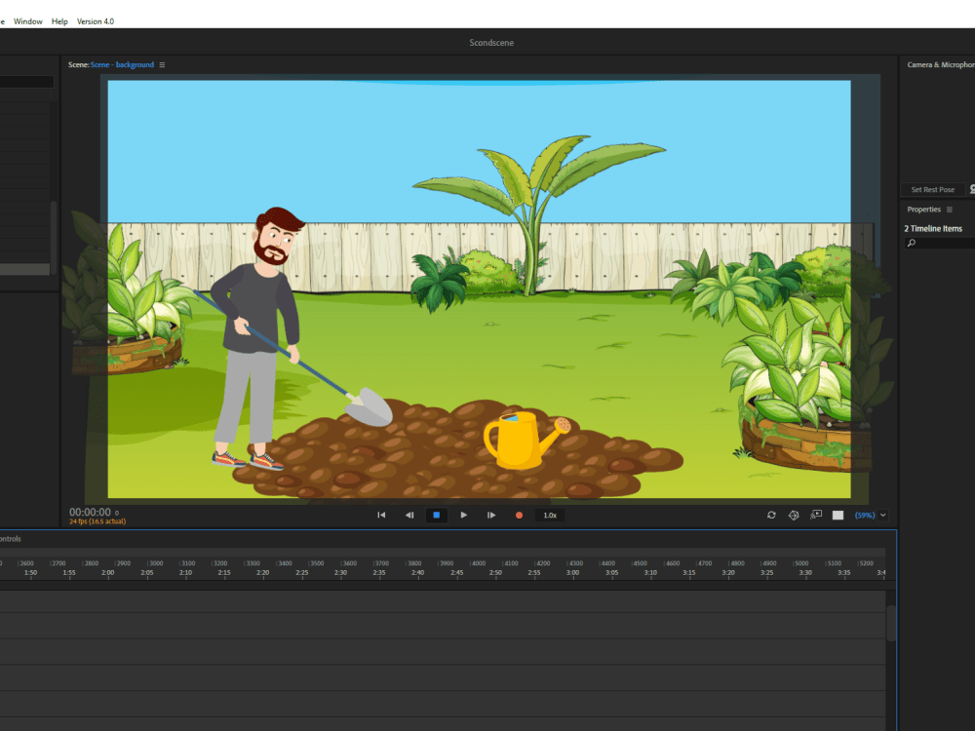
Task: Step forward one frame
Action: (491, 515)
